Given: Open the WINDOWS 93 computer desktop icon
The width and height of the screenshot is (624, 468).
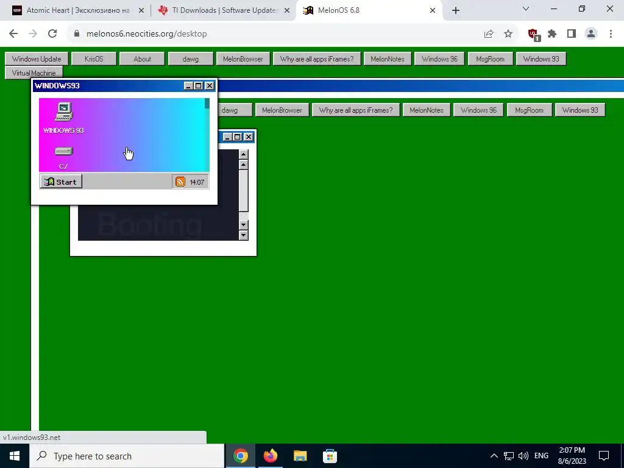Looking at the screenshot, I should click(63, 118).
